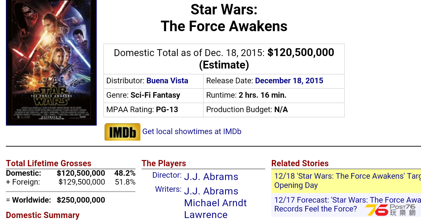Click the Domestic Total estimate box
The height and width of the screenshot is (220, 421).
[224, 59]
